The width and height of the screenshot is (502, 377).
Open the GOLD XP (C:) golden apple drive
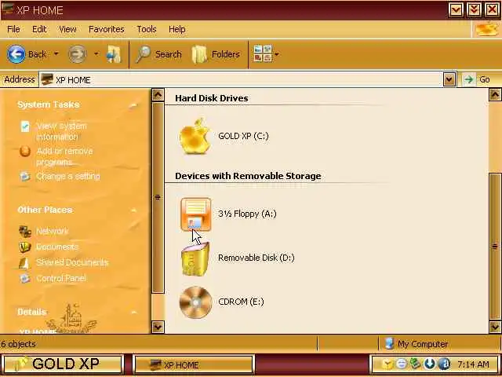pyautogui.click(x=195, y=136)
